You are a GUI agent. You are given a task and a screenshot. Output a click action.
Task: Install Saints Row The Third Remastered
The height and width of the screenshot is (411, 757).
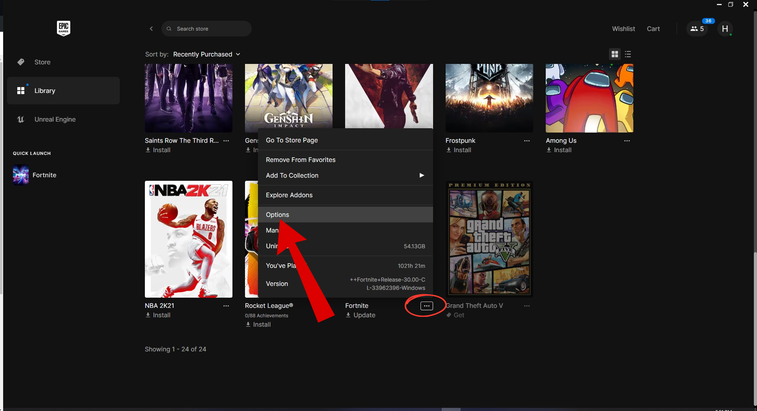(x=158, y=150)
